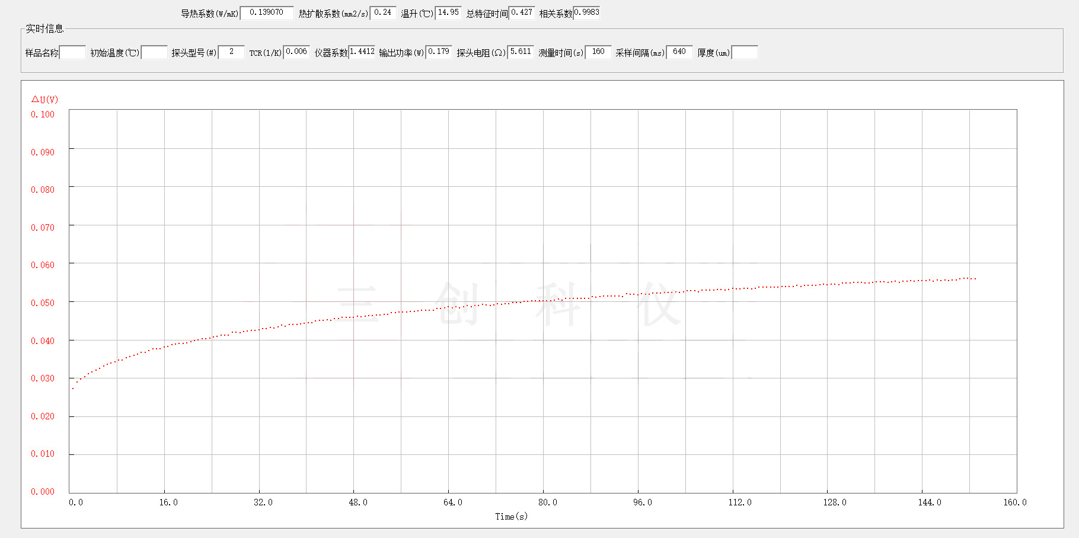This screenshot has height=538, width=1079.
Task: Click the Time(s) x-axis title
Action: 511,517
